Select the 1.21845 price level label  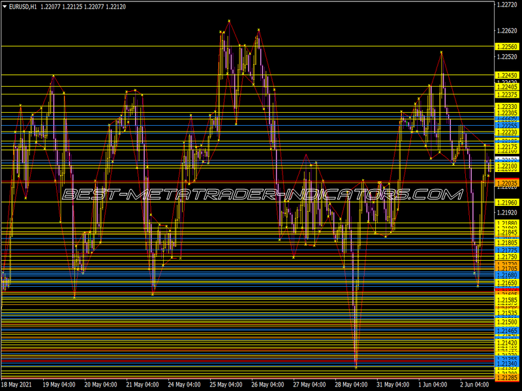pos(507,233)
